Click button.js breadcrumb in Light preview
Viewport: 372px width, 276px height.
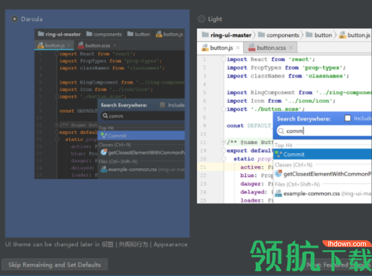coord(355,35)
